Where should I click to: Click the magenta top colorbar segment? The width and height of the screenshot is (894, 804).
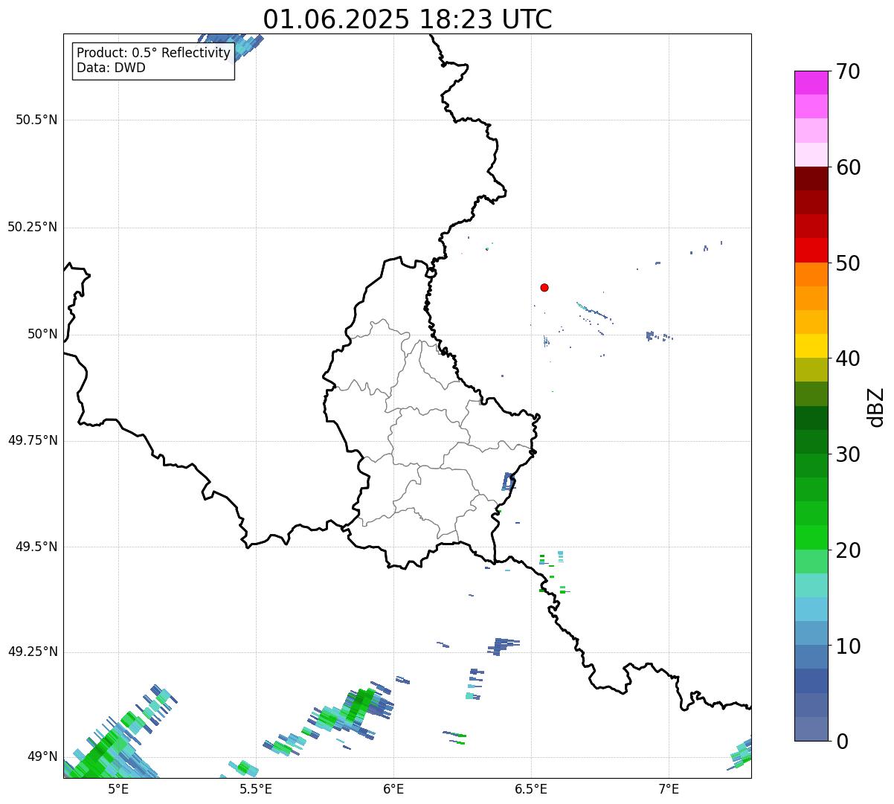tap(811, 83)
